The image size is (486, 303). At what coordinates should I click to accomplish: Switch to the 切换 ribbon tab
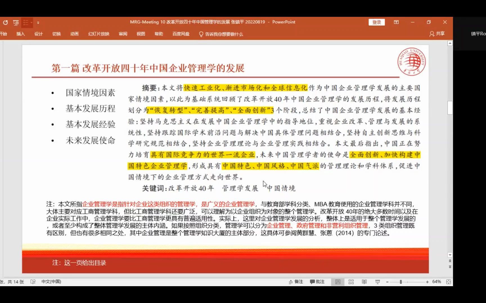(x=57, y=34)
